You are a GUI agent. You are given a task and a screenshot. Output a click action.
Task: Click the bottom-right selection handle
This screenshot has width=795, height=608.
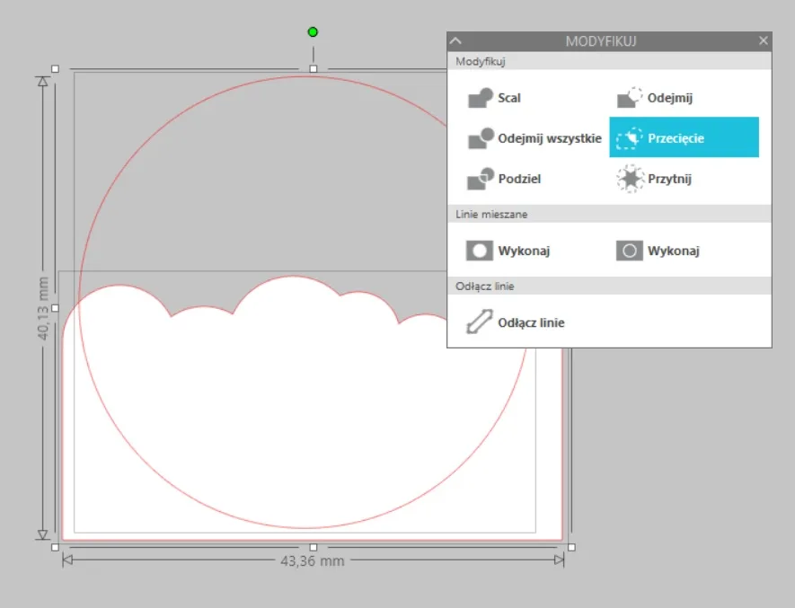pos(571,547)
